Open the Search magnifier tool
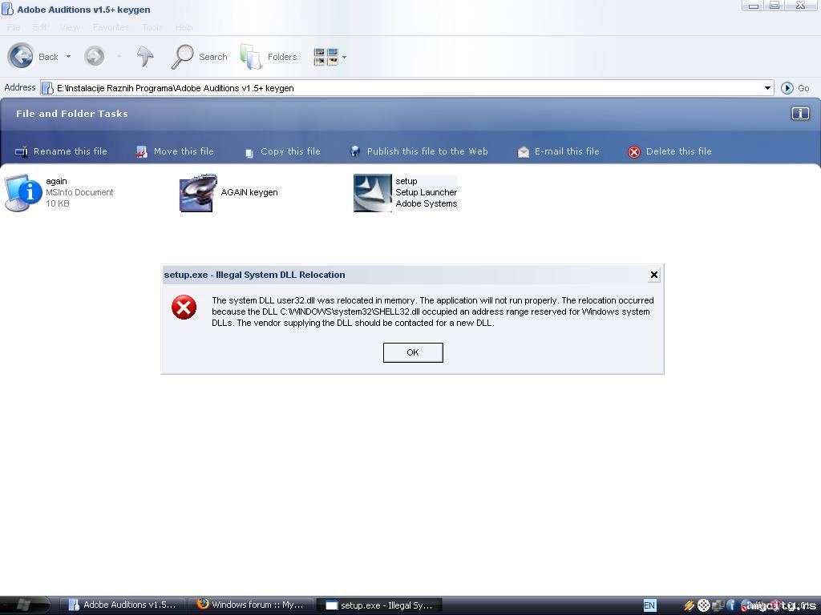 (x=200, y=57)
